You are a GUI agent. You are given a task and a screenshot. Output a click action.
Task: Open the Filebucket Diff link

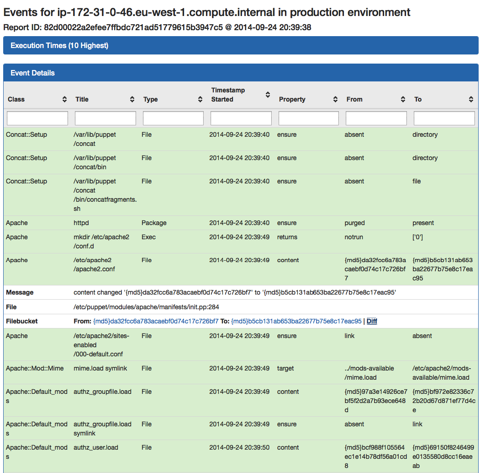372,321
